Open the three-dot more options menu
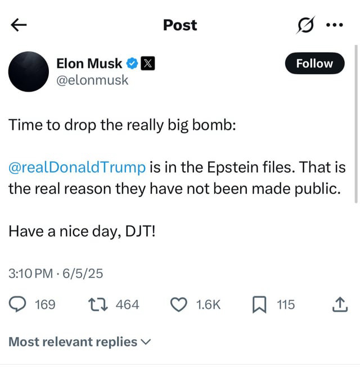Image resolution: width=360 pixels, height=369 pixels. coord(335,26)
